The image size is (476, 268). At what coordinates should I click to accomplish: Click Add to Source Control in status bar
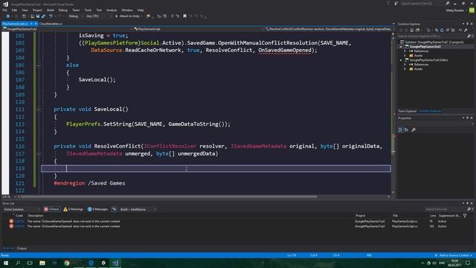(454, 255)
